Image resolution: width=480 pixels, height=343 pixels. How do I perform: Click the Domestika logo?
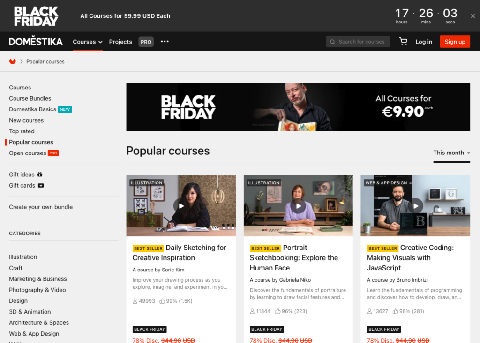(x=36, y=41)
